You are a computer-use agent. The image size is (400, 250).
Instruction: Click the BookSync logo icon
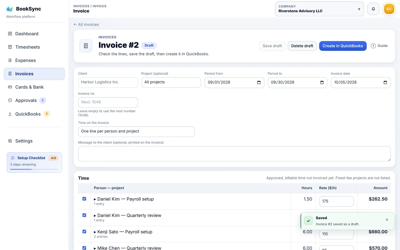coord(10,9)
